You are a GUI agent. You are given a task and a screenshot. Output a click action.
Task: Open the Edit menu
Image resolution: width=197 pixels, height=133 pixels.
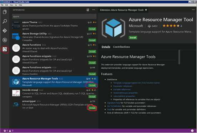click(x=6, y=5)
